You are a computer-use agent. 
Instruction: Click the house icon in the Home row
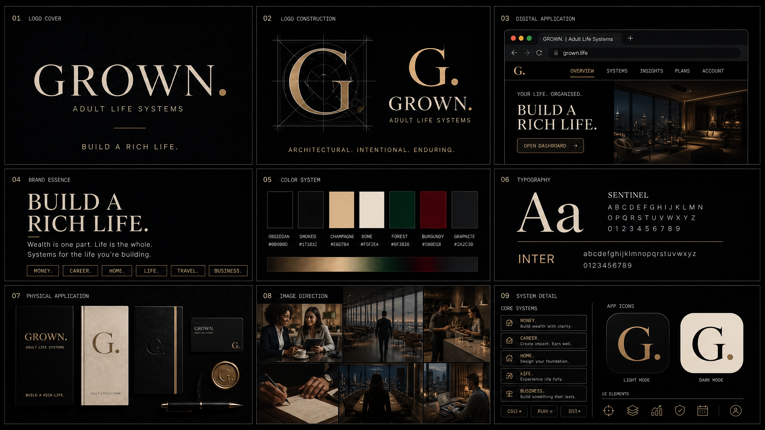(x=510, y=358)
